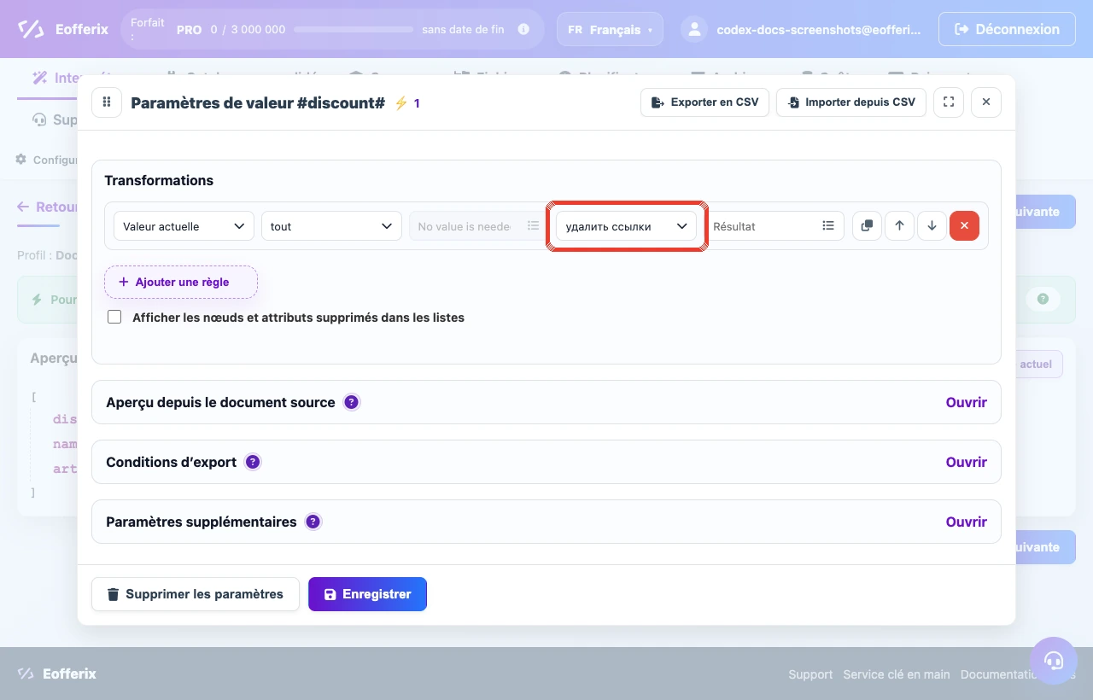Open Support link in footer
The height and width of the screenshot is (700, 1093).
tap(810, 674)
